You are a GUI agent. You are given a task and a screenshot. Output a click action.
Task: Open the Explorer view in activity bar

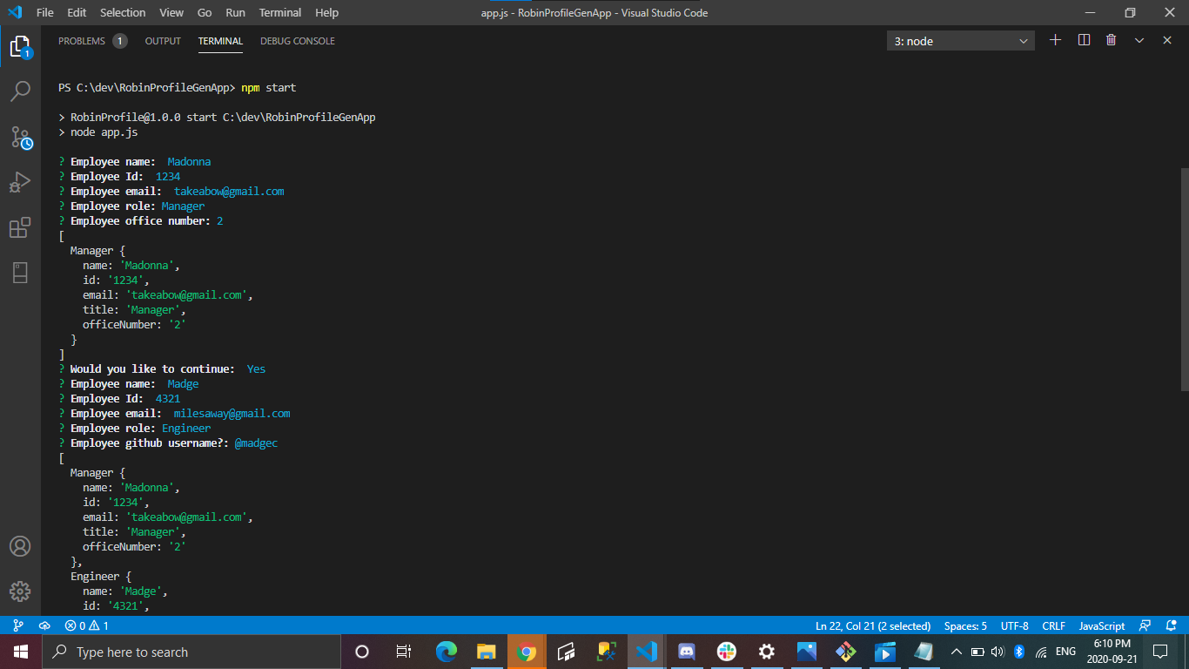click(20, 46)
